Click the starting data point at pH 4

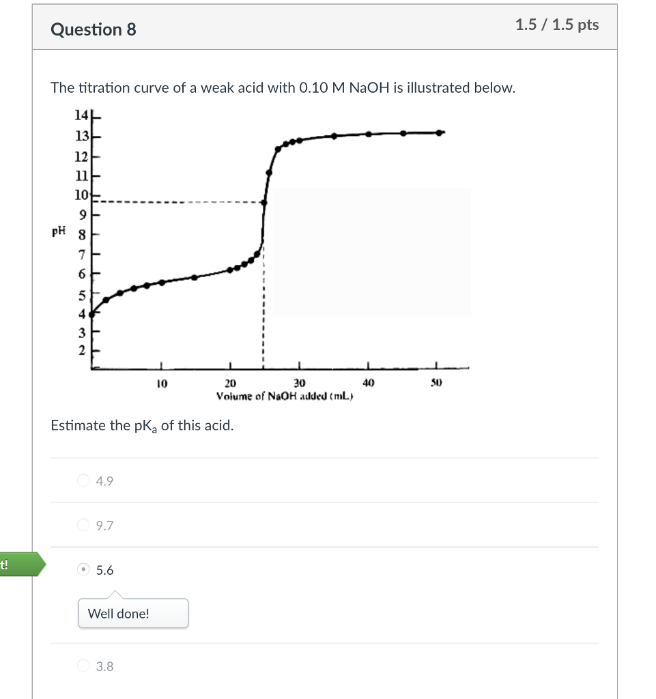[92, 314]
